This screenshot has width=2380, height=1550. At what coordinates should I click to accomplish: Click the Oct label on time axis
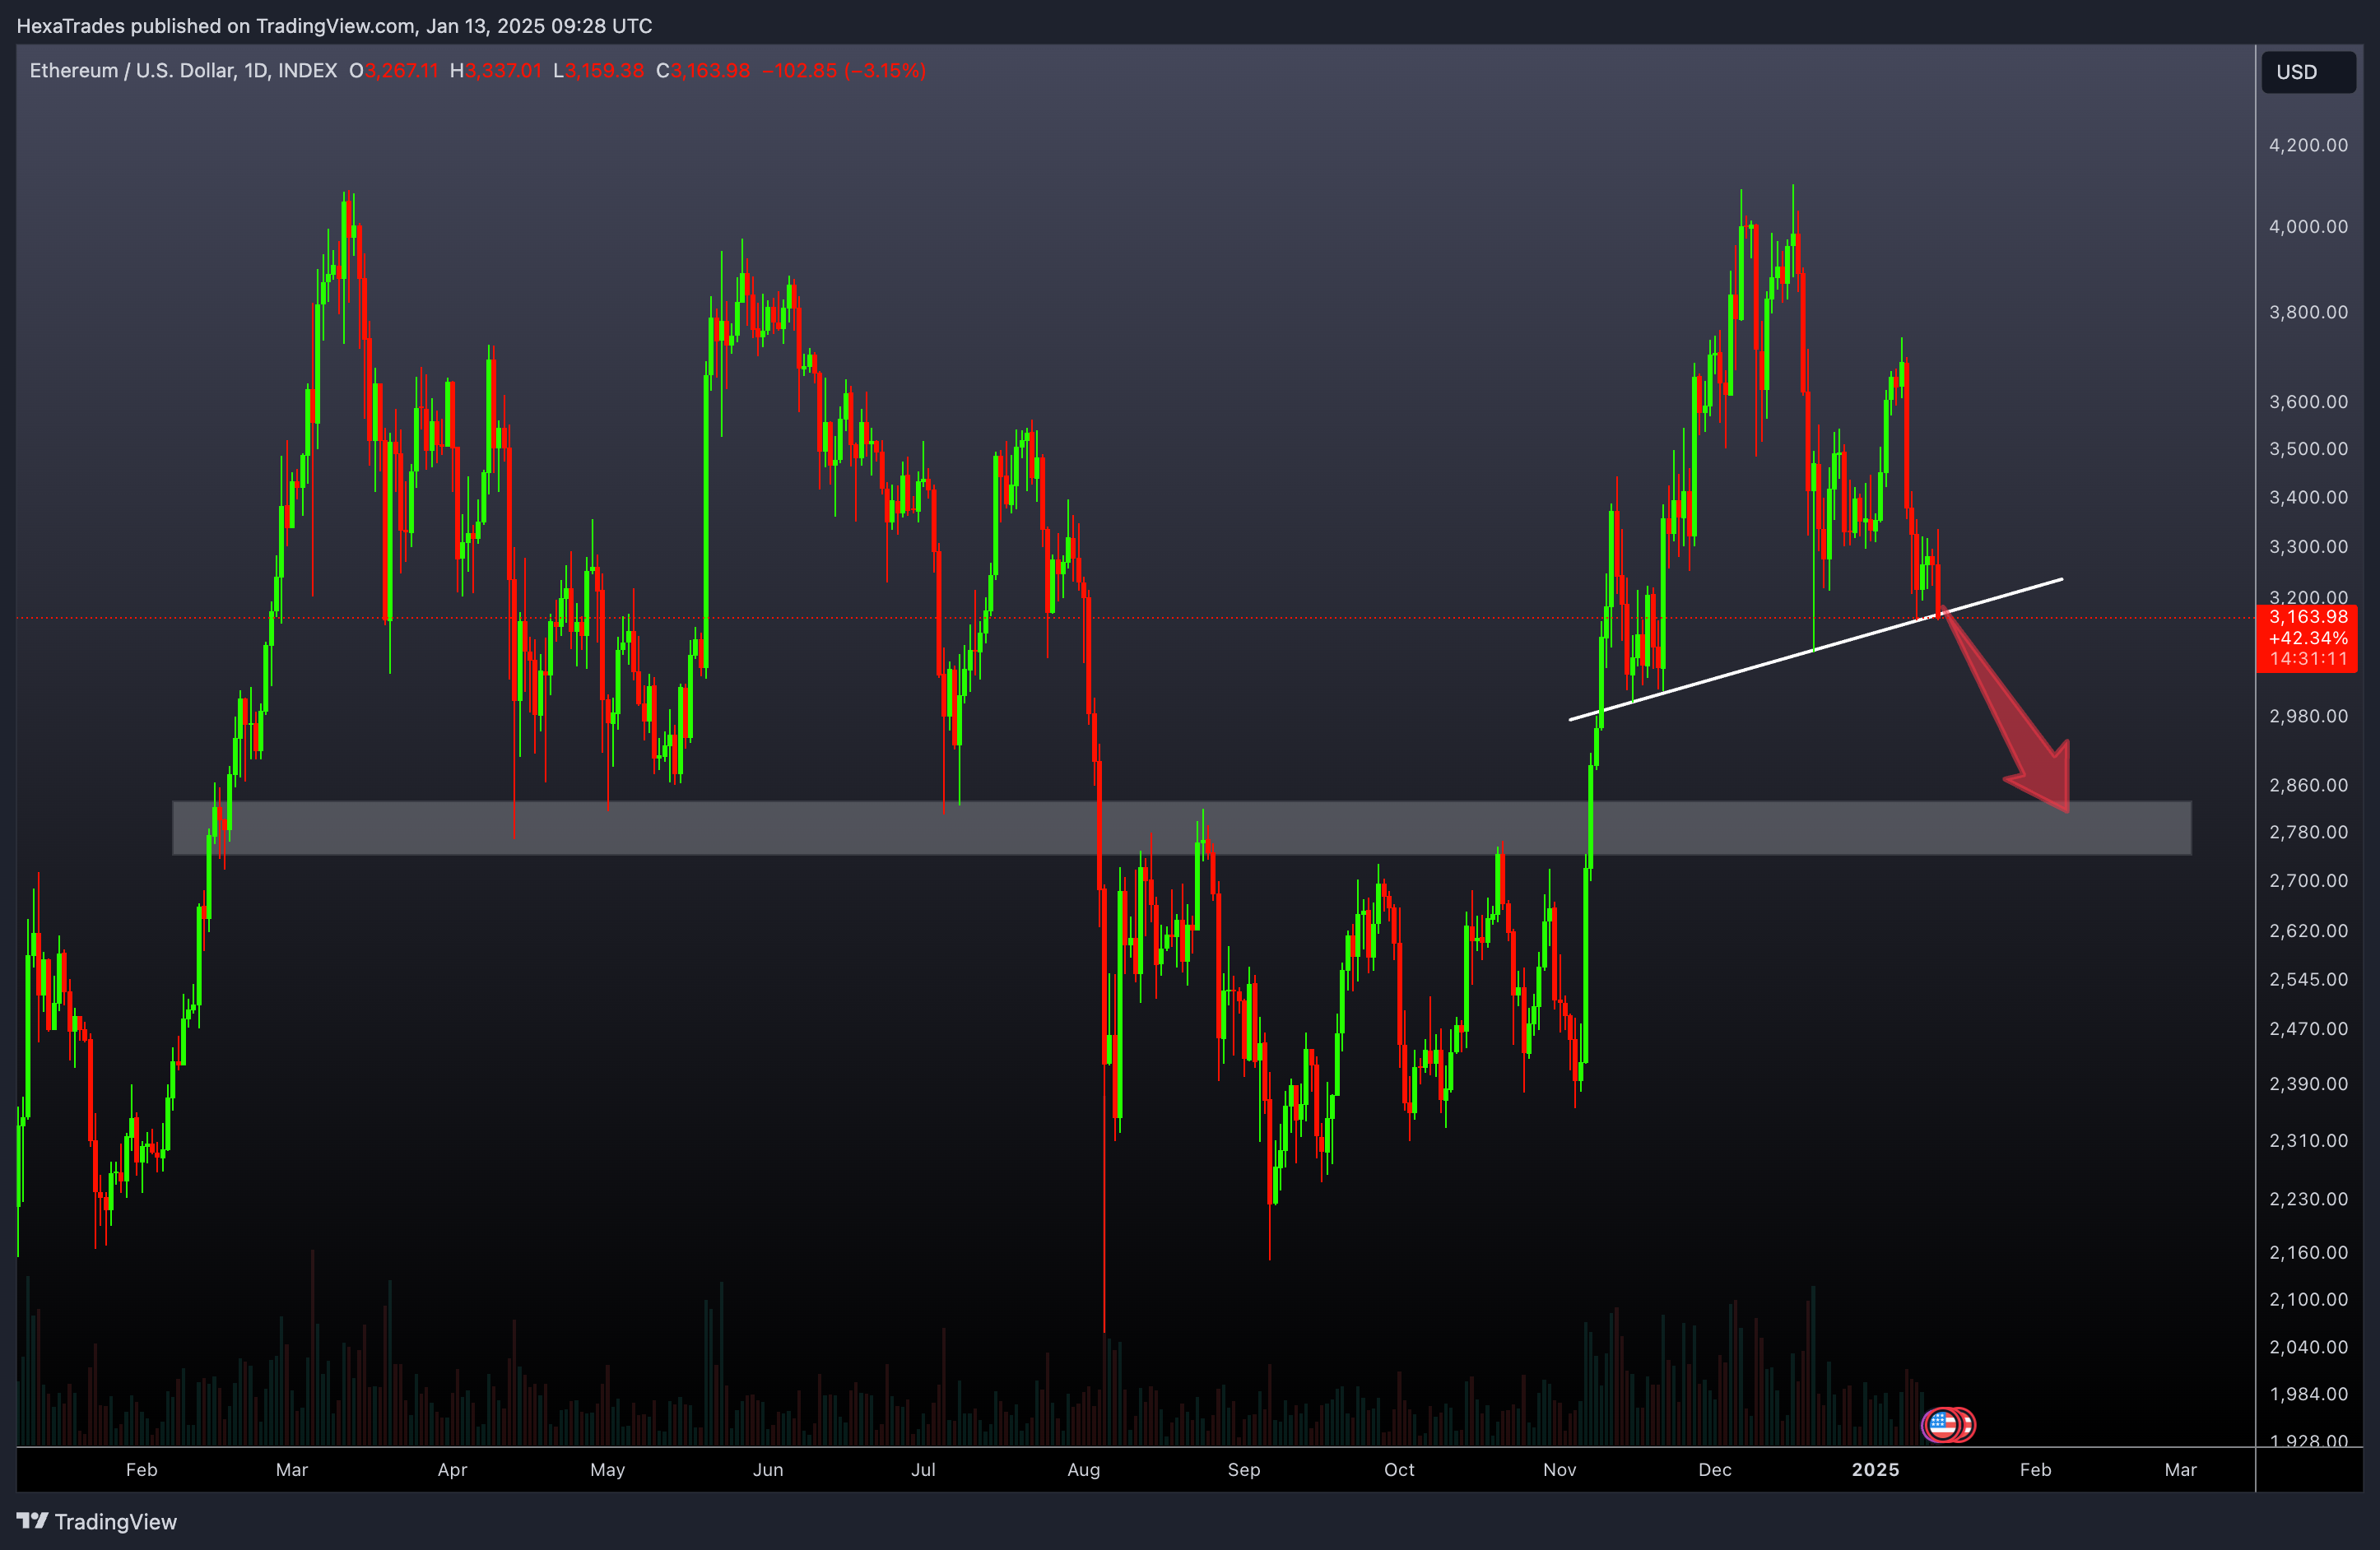pos(1399,1470)
